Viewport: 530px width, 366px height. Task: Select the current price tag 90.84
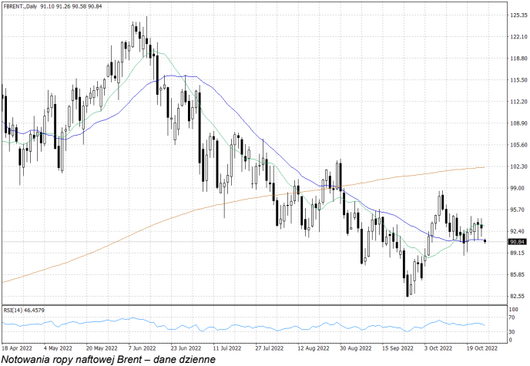click(517, 242)
